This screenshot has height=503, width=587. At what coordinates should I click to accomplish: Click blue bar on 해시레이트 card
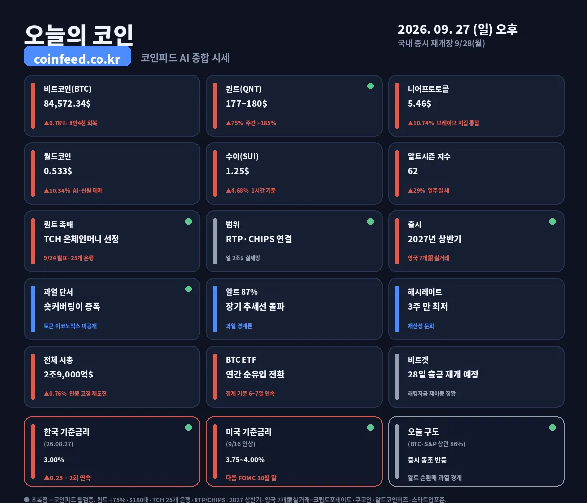(397, 309)
